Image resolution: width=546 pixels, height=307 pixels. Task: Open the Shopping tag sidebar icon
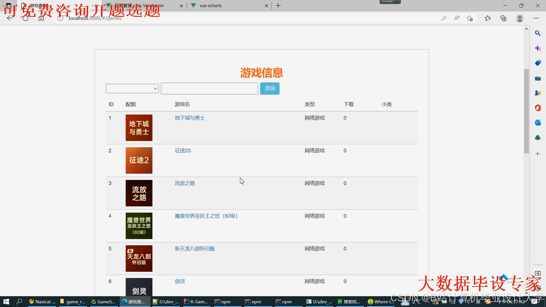click(537, 63)
